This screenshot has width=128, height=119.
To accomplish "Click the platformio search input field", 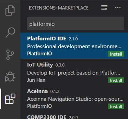I will (75, 24).
